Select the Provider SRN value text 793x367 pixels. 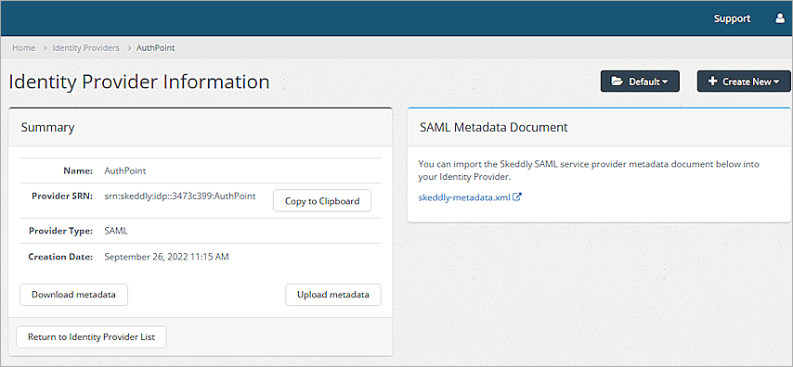pyautogui.click(x=180, y=196)
